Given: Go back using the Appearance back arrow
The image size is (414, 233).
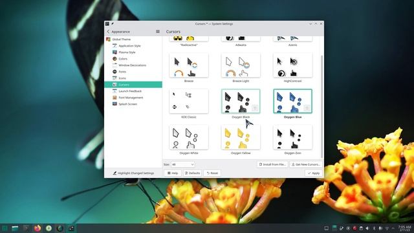Looking at the screenshot, I should 108,32.
